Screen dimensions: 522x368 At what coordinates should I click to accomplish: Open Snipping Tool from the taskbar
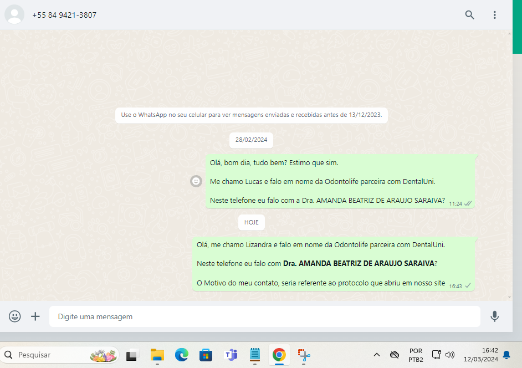tap(304, 355)
